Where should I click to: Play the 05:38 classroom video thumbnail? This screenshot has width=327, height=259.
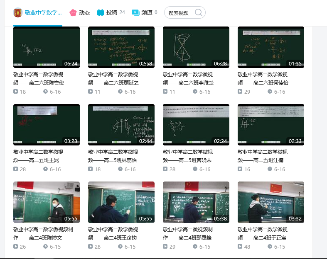tap(196, 202)
